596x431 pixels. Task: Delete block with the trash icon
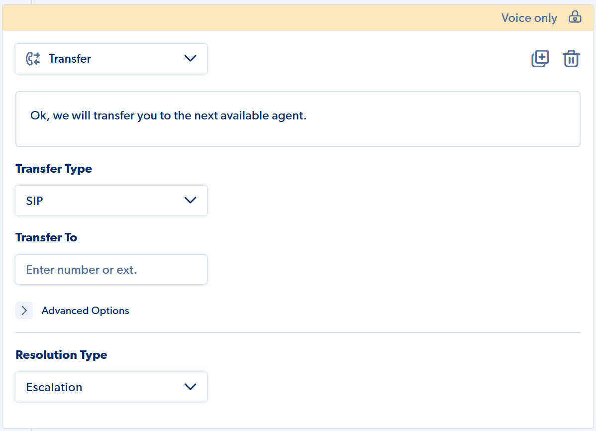click(x=571, y=59)
